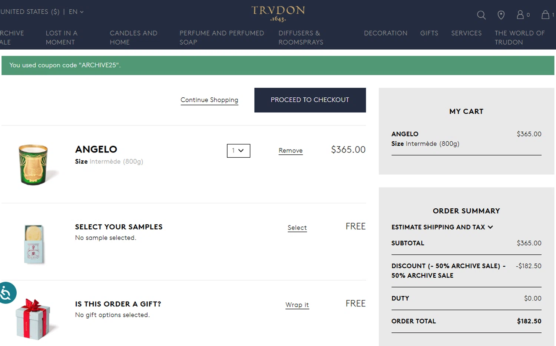Viewport: 556px width, 346px height.
Task: Open Angelo link in My Cart sidebar
Action: point(405,134)
